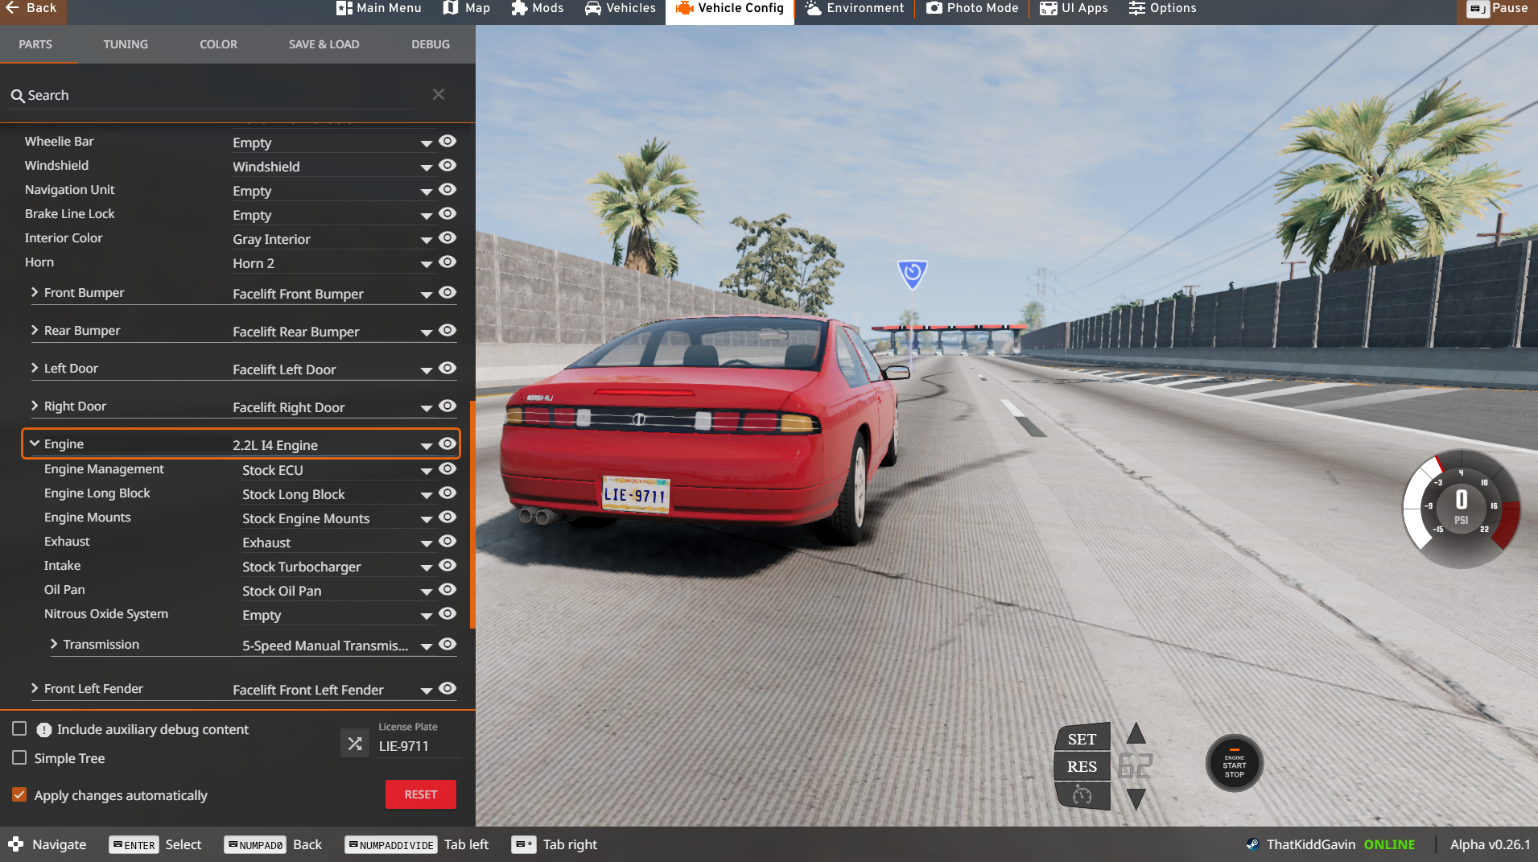Open the Stock ECU dropdown
This screenshot has height=862, width=1538.
(x=338, y=470)
